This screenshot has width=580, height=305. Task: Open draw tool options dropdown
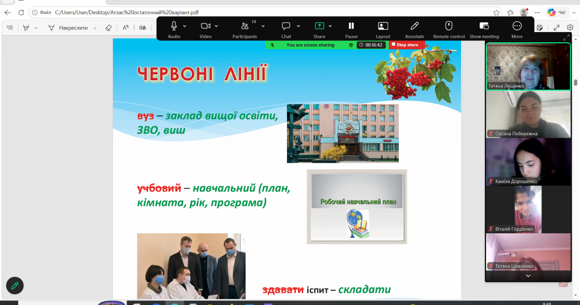point(95,28)
